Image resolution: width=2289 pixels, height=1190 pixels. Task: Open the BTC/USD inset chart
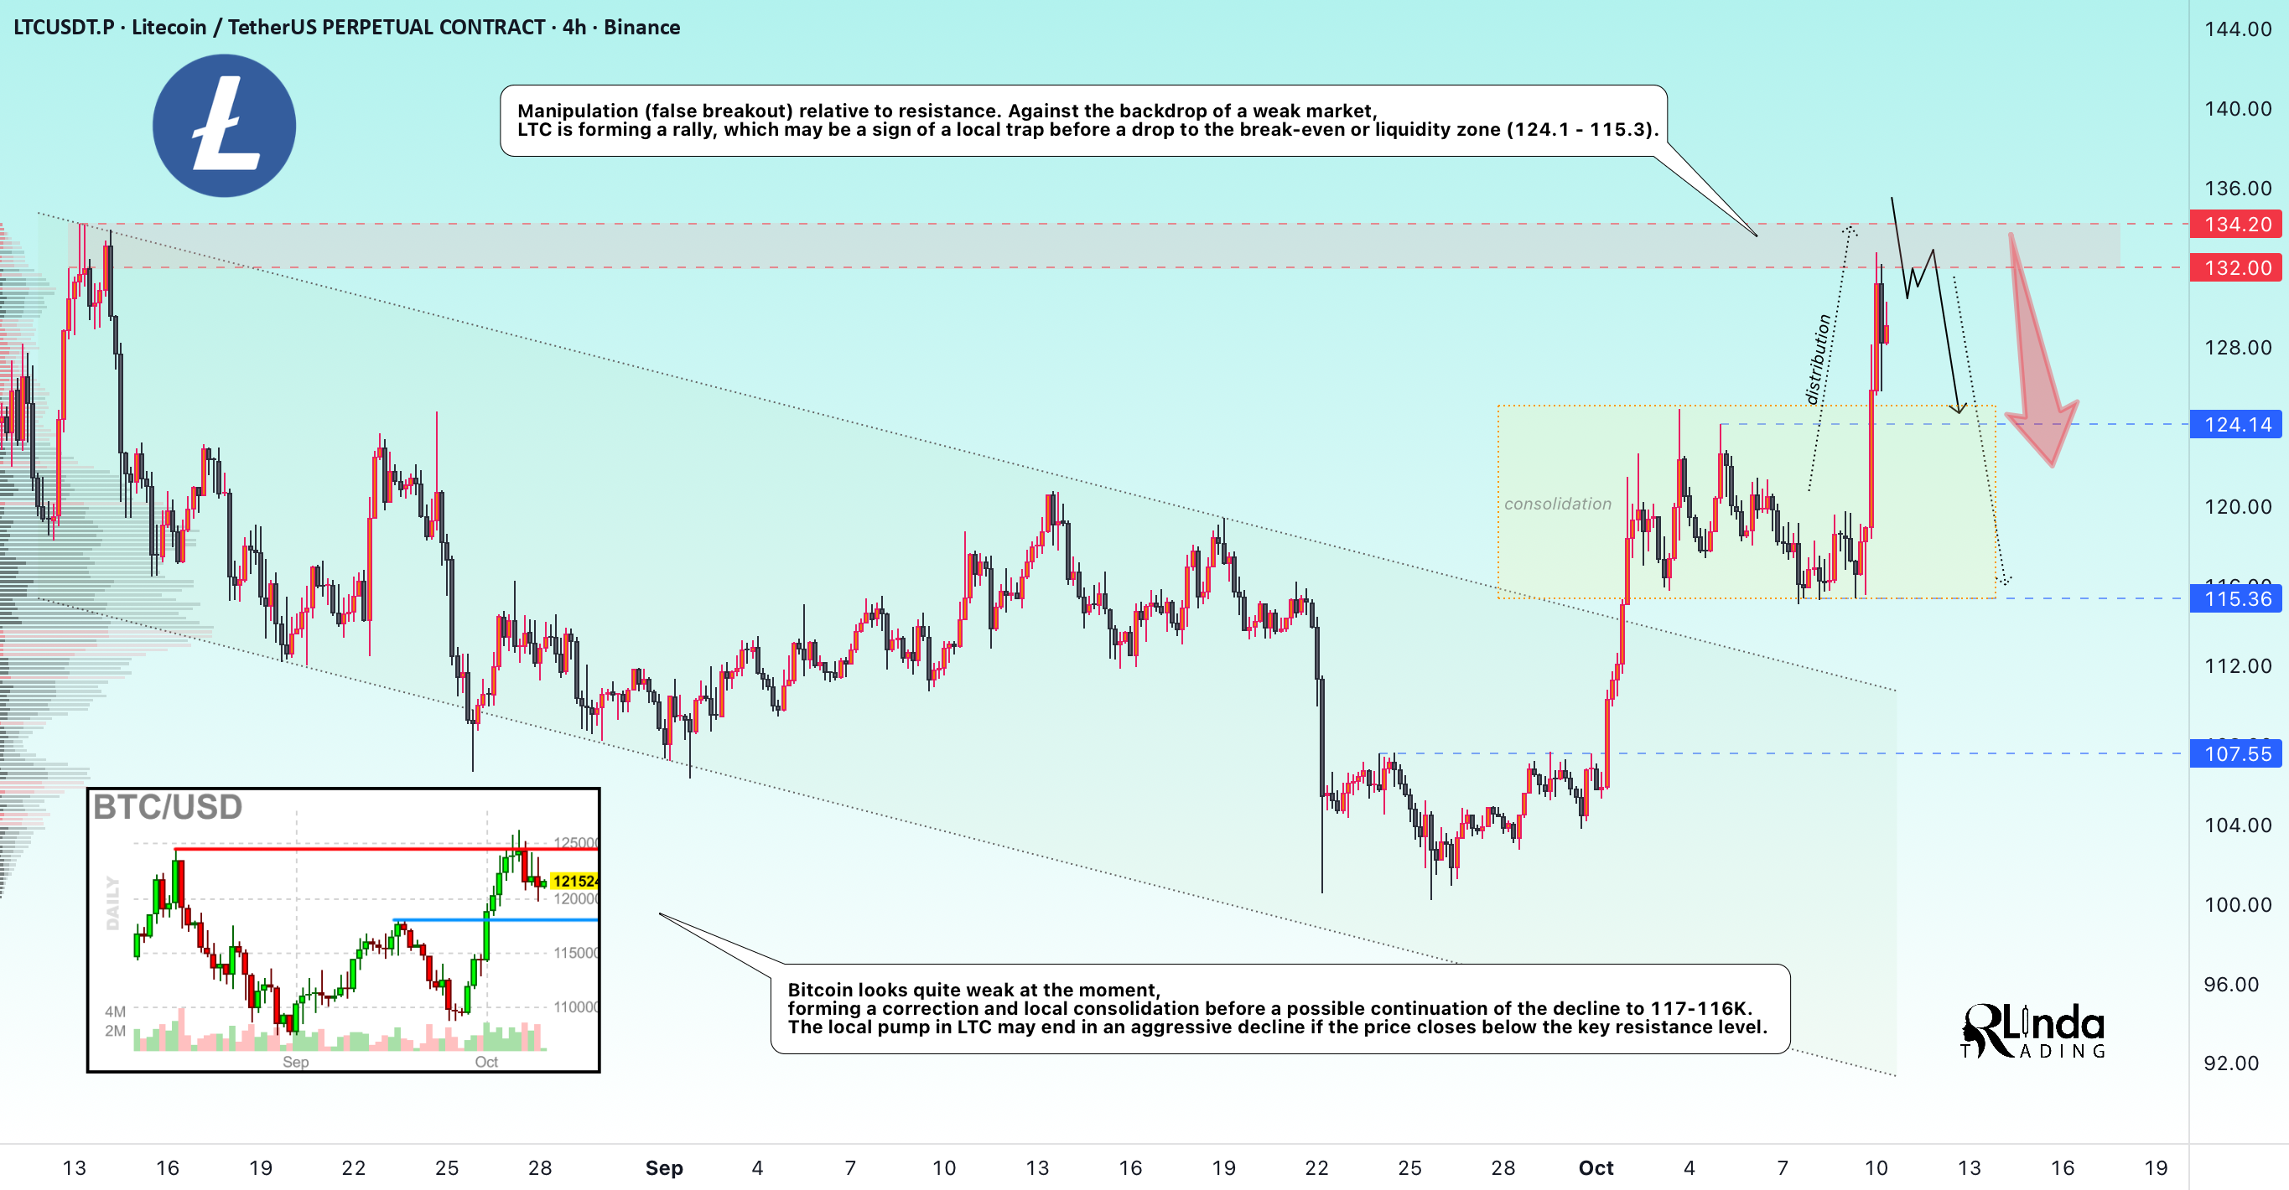344,930
